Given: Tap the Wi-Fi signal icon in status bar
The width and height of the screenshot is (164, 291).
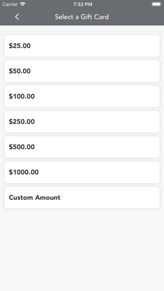Looking at the screenshot, I should pos(23,4).
